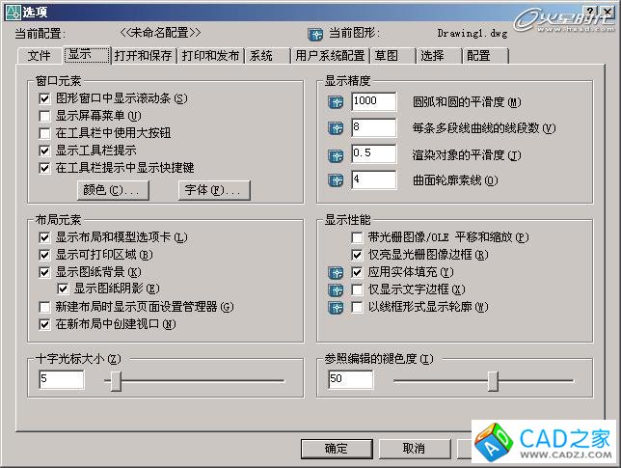
Task: Uncheck 显示图纸阴影 checkbox
Action: coord(63,289)
